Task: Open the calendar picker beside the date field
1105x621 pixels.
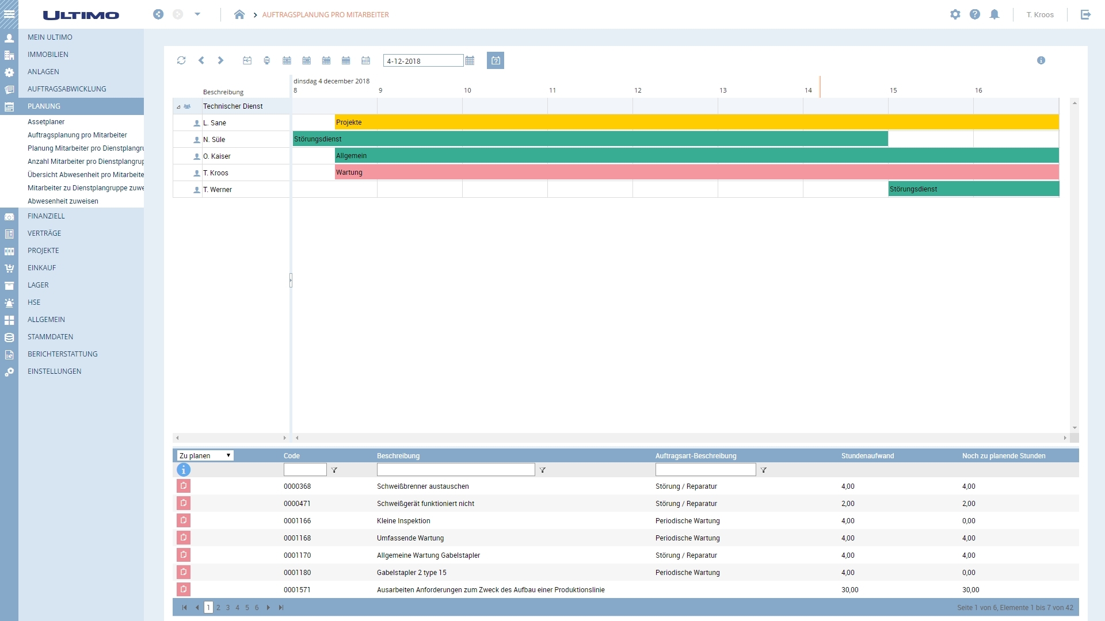Action: pos(470,60)
